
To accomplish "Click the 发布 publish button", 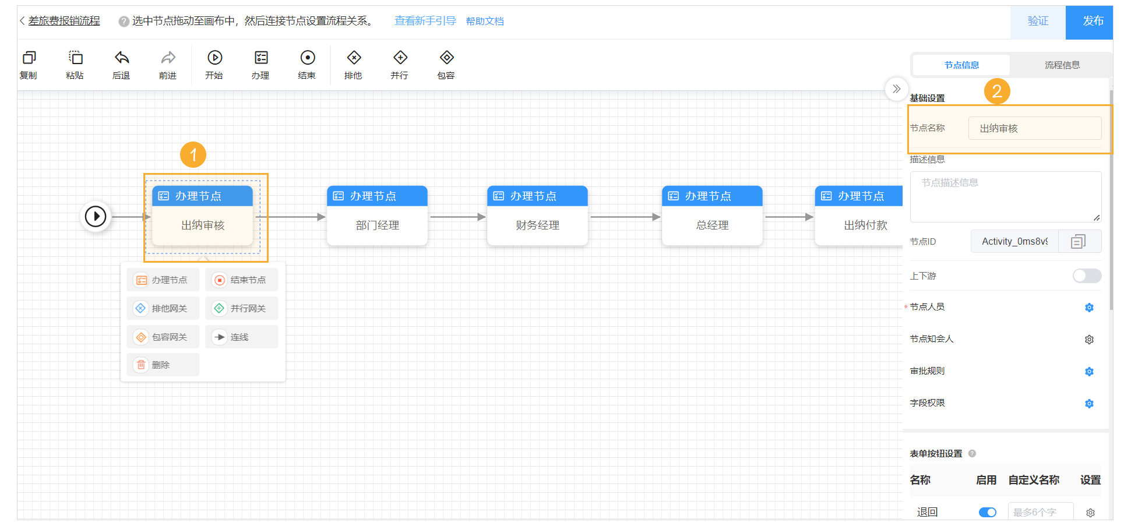I will coord(1093,22).
